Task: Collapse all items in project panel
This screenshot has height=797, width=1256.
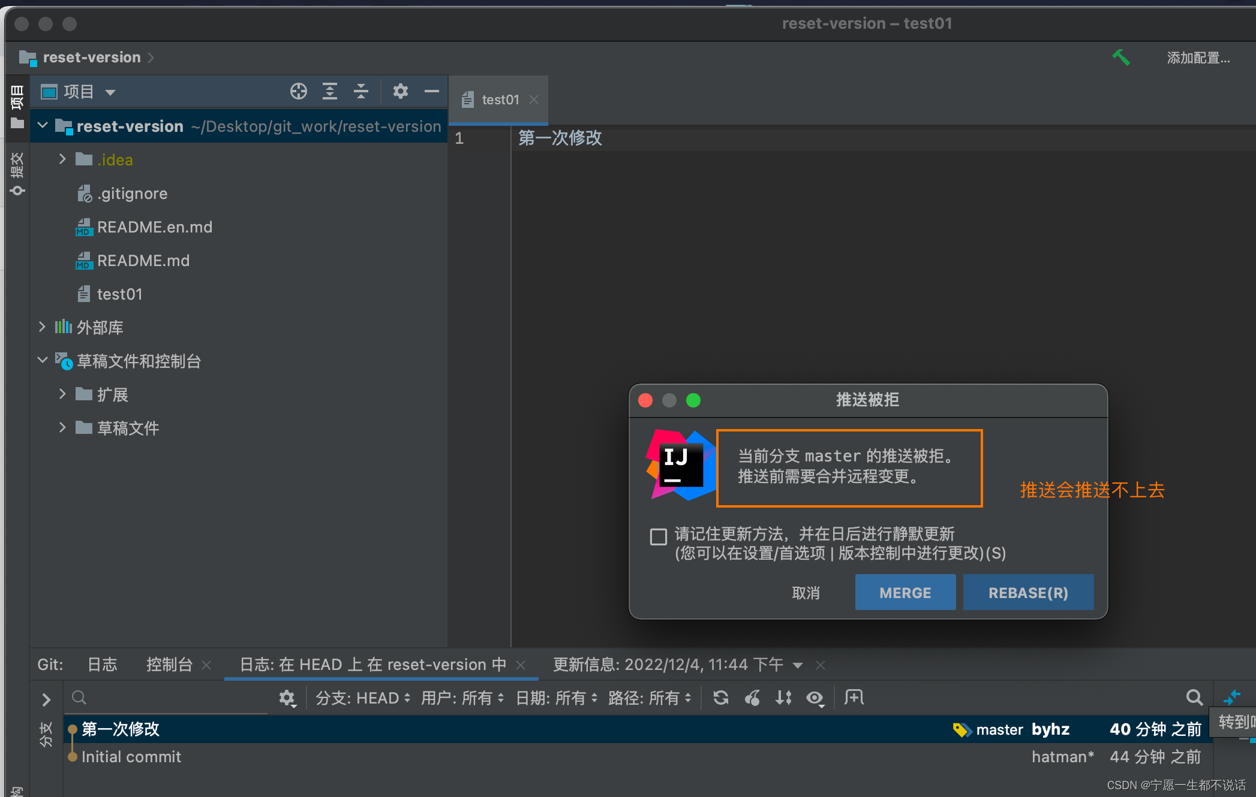Action: click(x=360, y=92)
